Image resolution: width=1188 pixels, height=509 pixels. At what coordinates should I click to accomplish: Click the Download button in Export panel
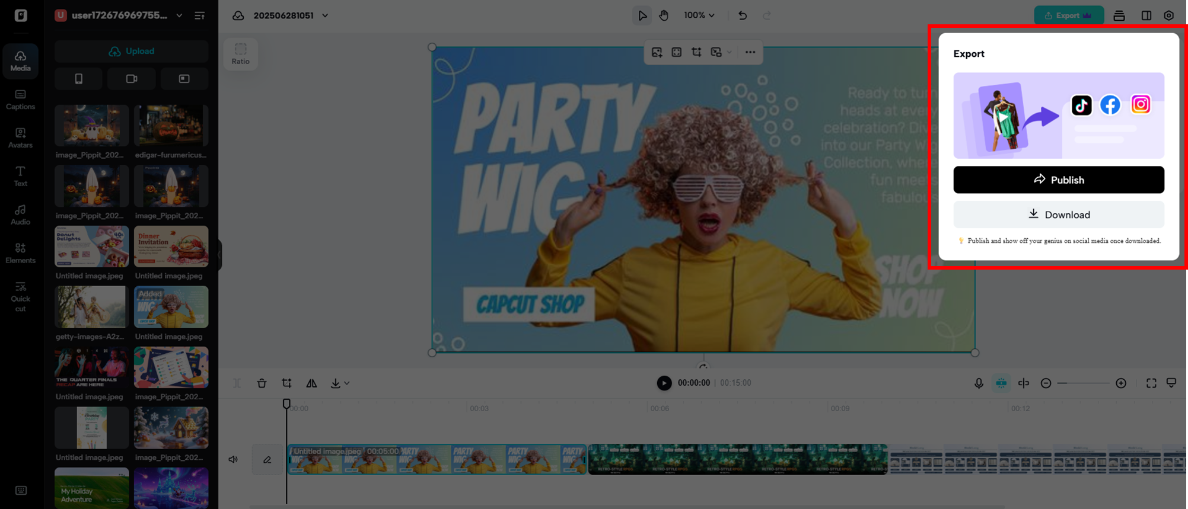pos(1059,215)
